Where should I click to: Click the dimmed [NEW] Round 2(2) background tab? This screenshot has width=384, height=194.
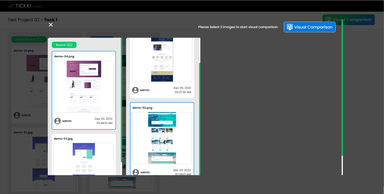click(29, 39)
